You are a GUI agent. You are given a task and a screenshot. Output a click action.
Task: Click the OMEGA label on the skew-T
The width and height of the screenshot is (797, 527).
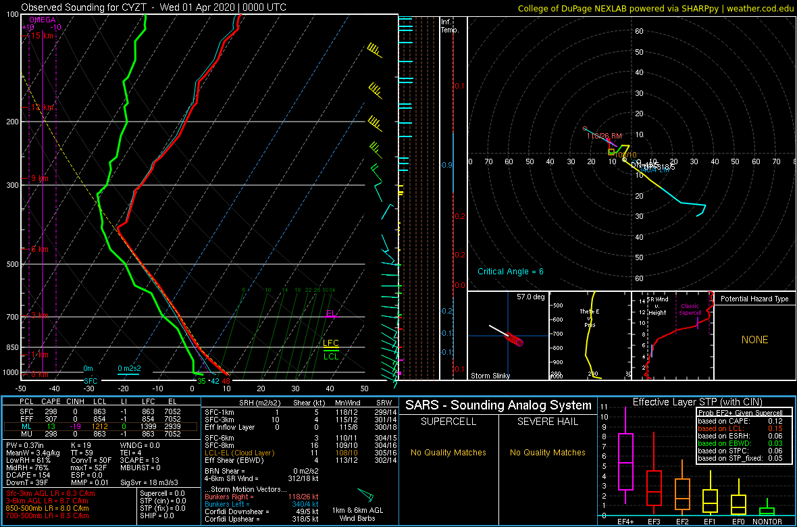tap(42, 20)
